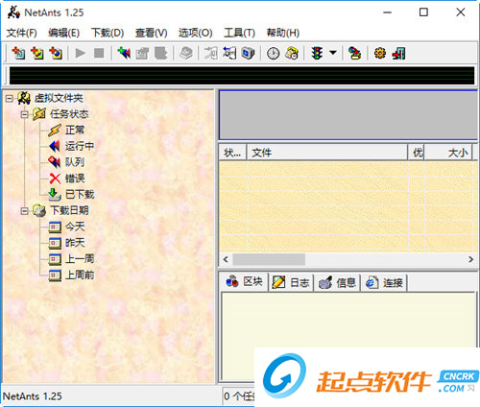
Task: Click the monitor drop-zone toolbar icon
Action: 248,53
